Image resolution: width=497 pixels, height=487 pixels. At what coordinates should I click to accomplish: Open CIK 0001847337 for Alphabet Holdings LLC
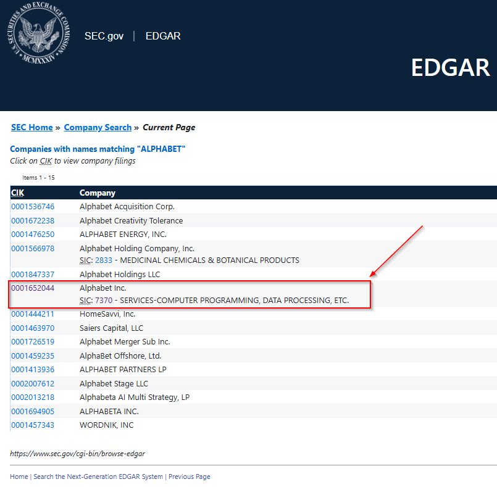pyautogui.click(x=33, y=274)
